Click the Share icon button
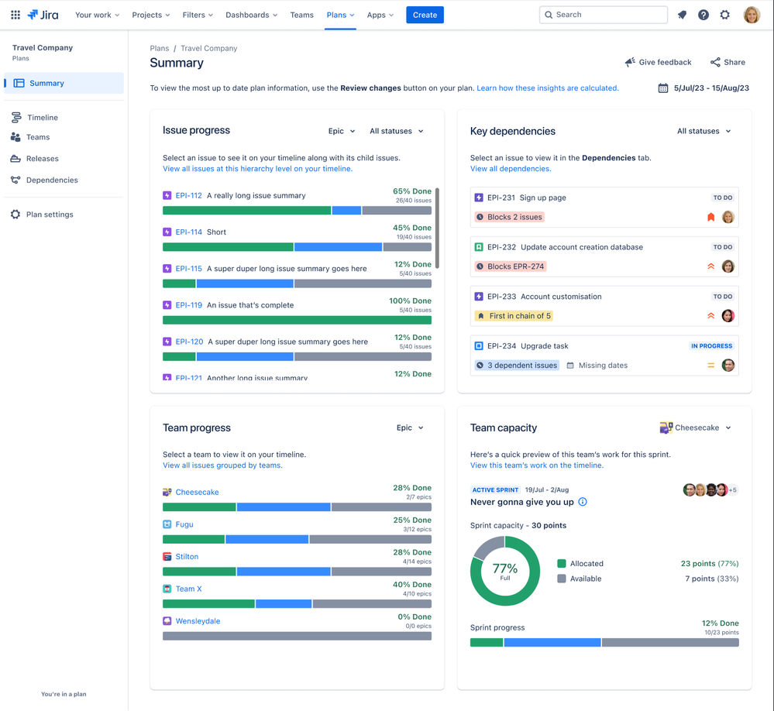This screenshot has height=711, width=774. (715, 62)
